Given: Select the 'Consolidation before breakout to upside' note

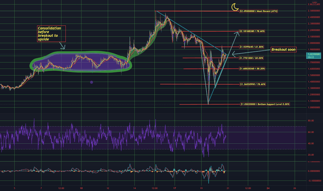Looking at the screenshot, I should point(51,34).
